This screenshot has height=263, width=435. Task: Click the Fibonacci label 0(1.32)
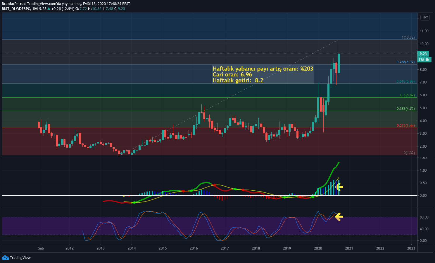point(409,153)
